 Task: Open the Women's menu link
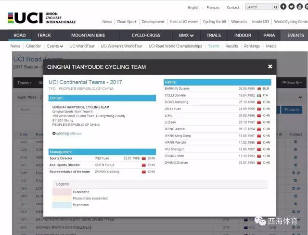point(239,22)
